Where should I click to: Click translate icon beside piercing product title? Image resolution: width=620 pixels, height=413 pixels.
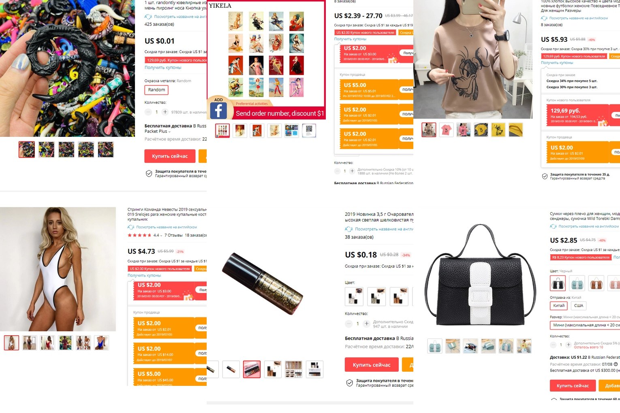point(148,17)
